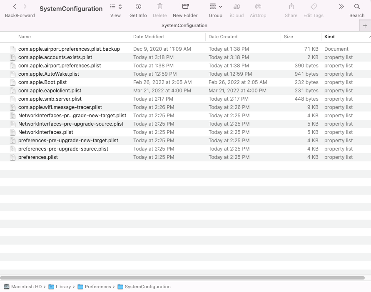
Task: Select the SystemConfiguration tab
Action: coord(184,25)
